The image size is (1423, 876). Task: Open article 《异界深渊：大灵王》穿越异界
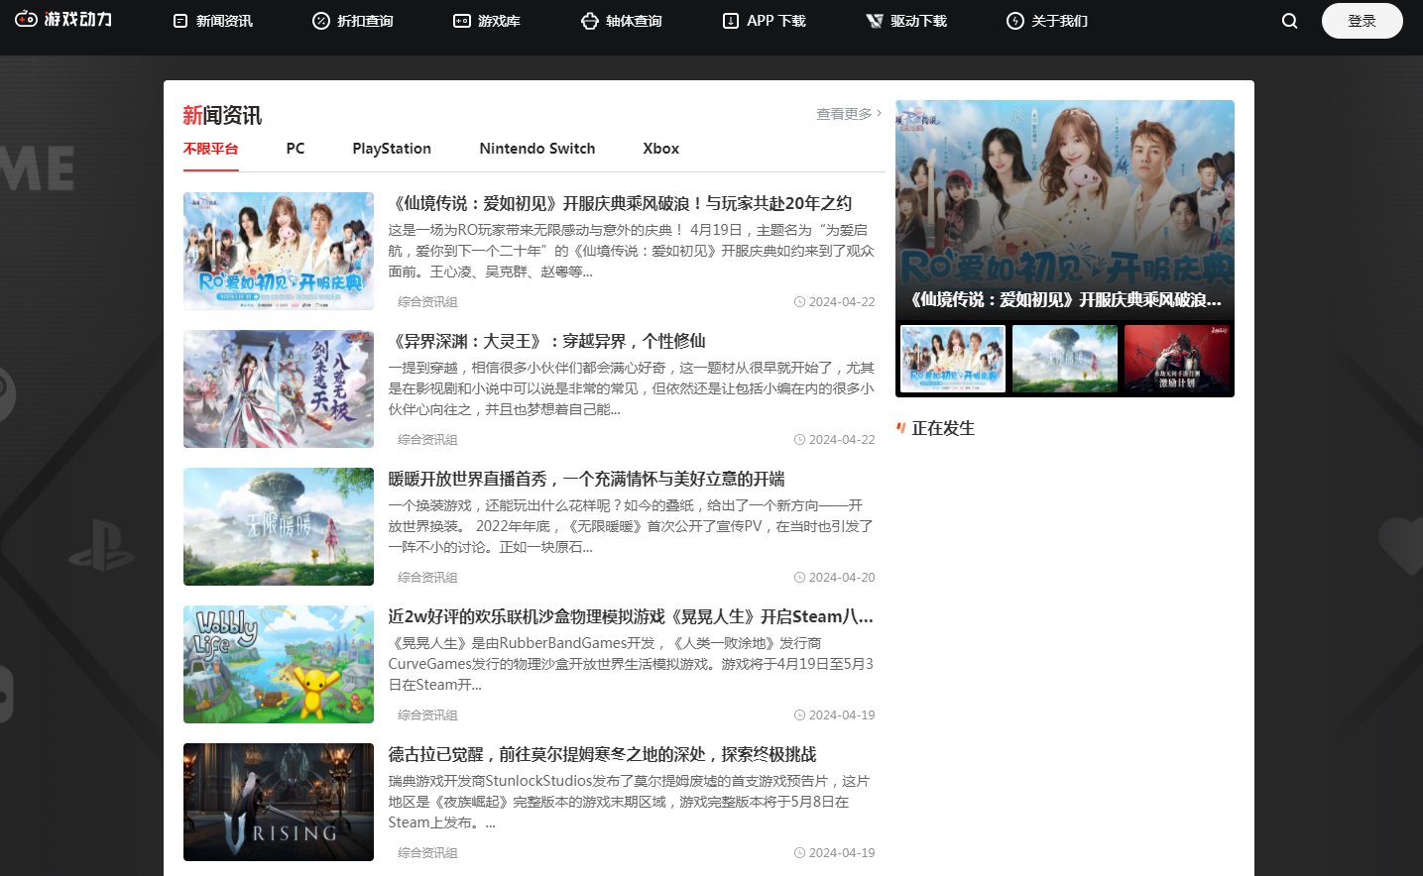coord(546,341)
